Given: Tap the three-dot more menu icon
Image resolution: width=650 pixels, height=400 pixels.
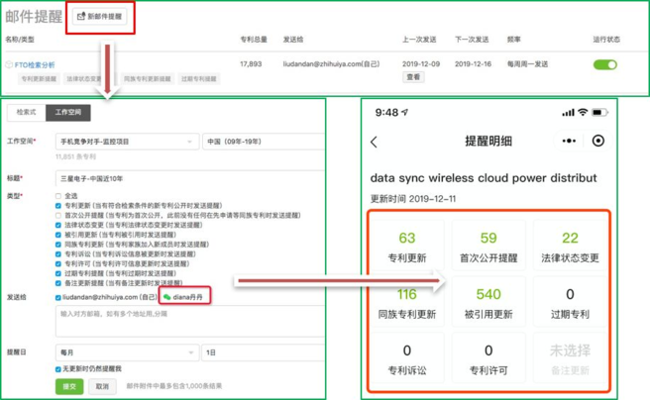Looking at the screenshot, I should (569, 142).
